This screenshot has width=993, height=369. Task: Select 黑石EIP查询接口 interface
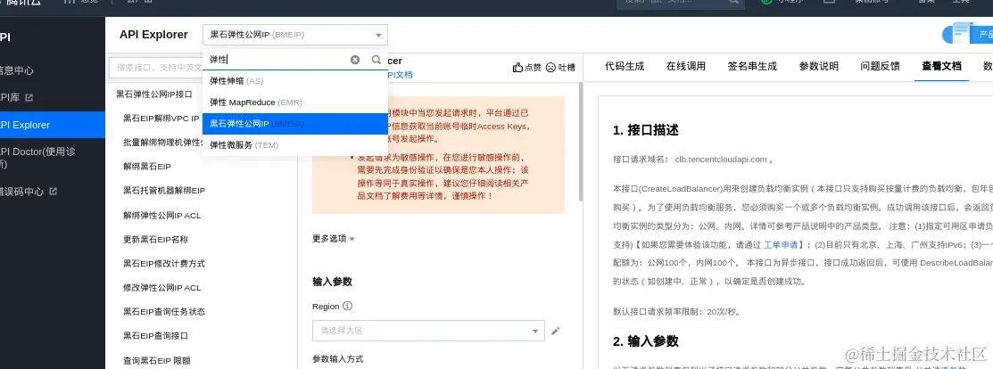tap(155, 335)
